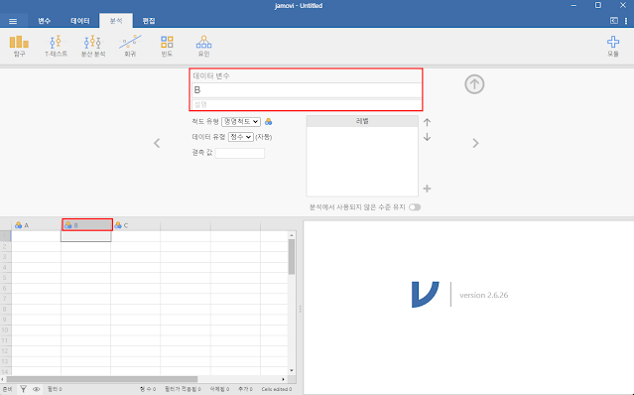Click the variable name field containing B
The height and width of the screenshot is (395, 634).
pos(307,90)
